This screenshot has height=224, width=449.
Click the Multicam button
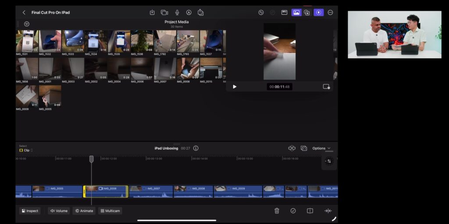click(110, 211)
